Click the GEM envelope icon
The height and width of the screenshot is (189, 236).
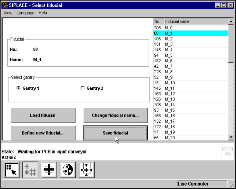[x=227, y=152]
